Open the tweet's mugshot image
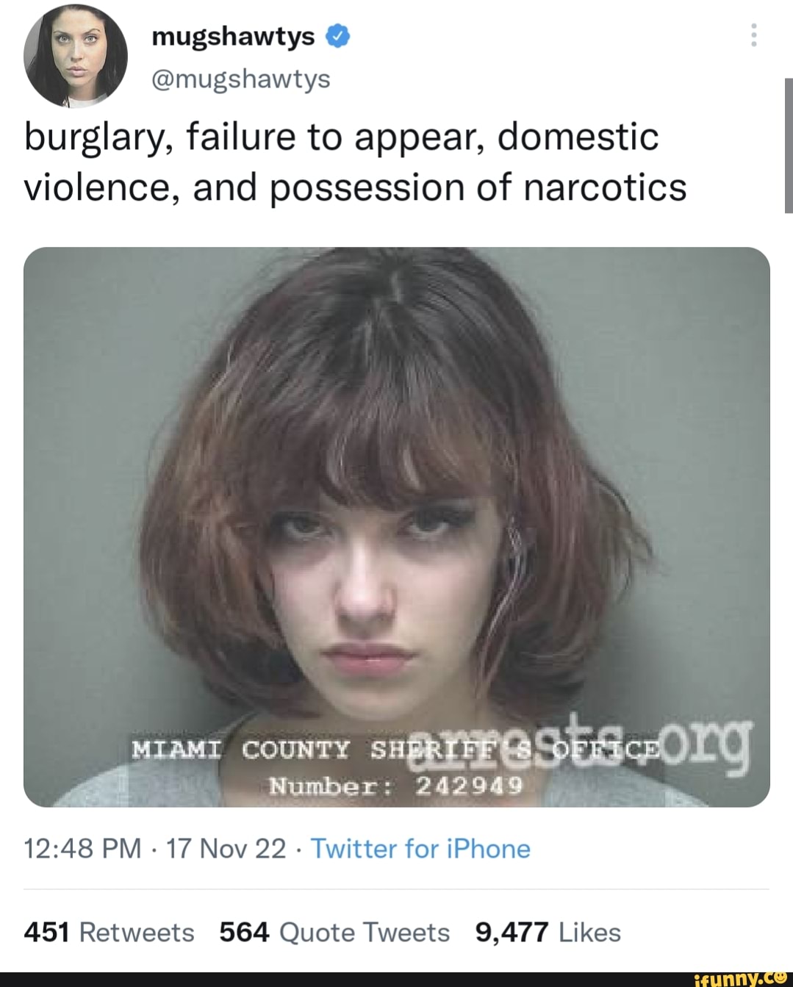Image resolution: width=793 pixels, height=987 pixels. coord(397,527)
